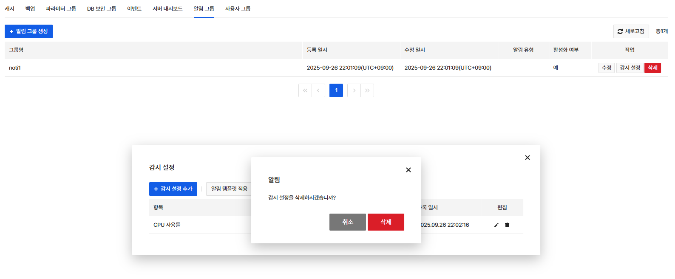Select page number 1 in pagination
675x279 pixels.
336,90
